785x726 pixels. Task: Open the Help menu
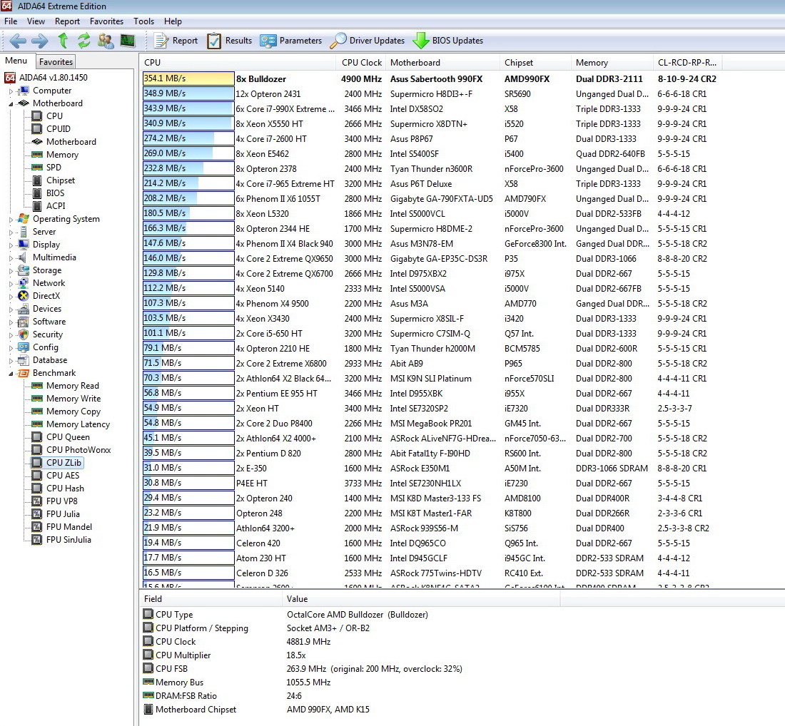coord(173,21)
